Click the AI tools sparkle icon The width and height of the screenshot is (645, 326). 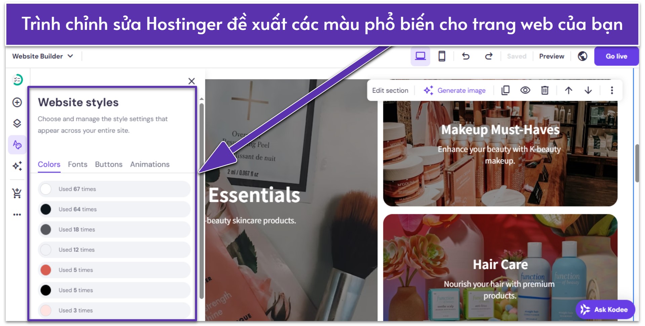pyautogui.click(x=17, y=166)
